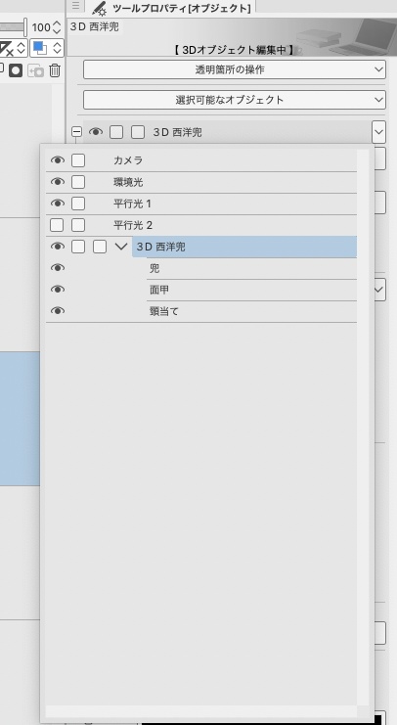
Task: Tick checkbox beside chevron in popup 3D 西洋兜 row
Action: 100,247
